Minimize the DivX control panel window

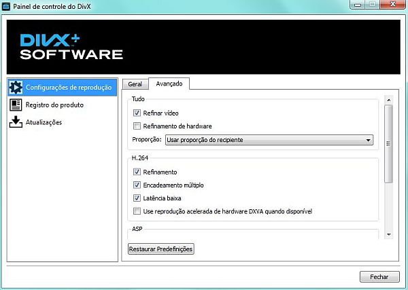pyautogui.click(x=358, y=5)
